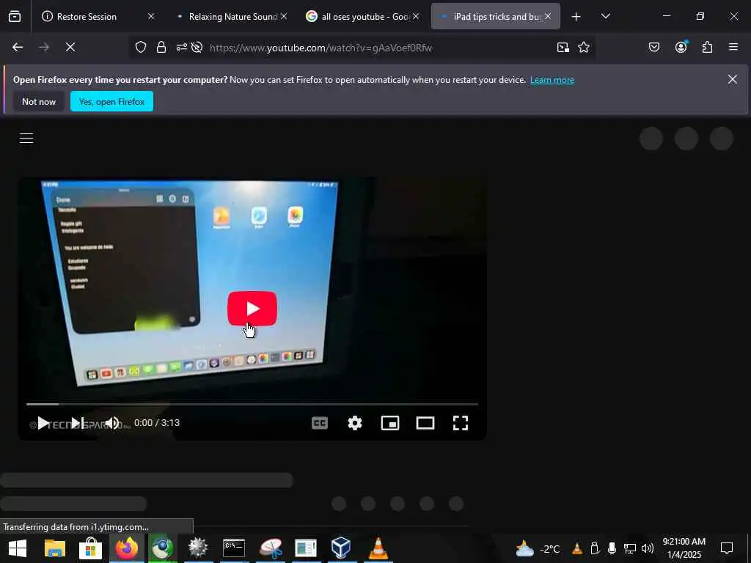Switch to theater mode
The width and height of the screenshot is (751, 563).
point(425,423)
